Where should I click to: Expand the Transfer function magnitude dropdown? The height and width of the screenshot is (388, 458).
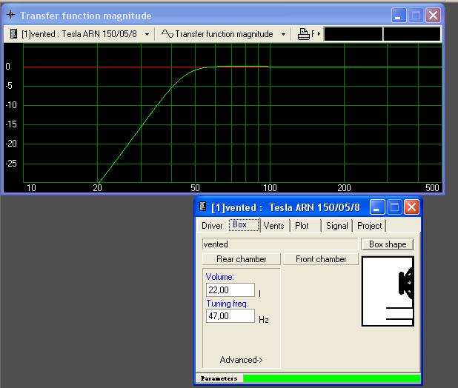(x=283, y=34)
